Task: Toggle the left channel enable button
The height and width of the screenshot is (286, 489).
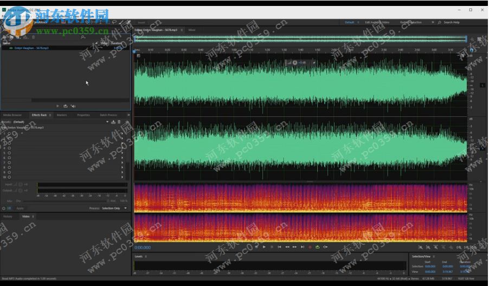Action: (x=482, y=85)
